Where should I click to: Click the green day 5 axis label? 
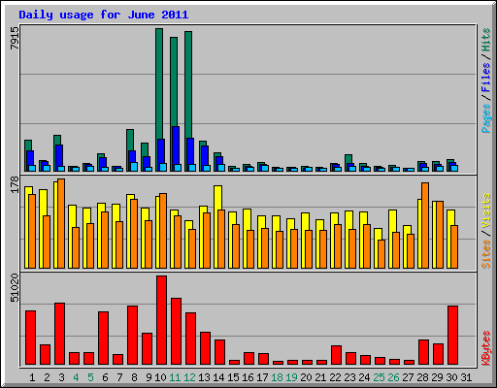tap(90, 377)
